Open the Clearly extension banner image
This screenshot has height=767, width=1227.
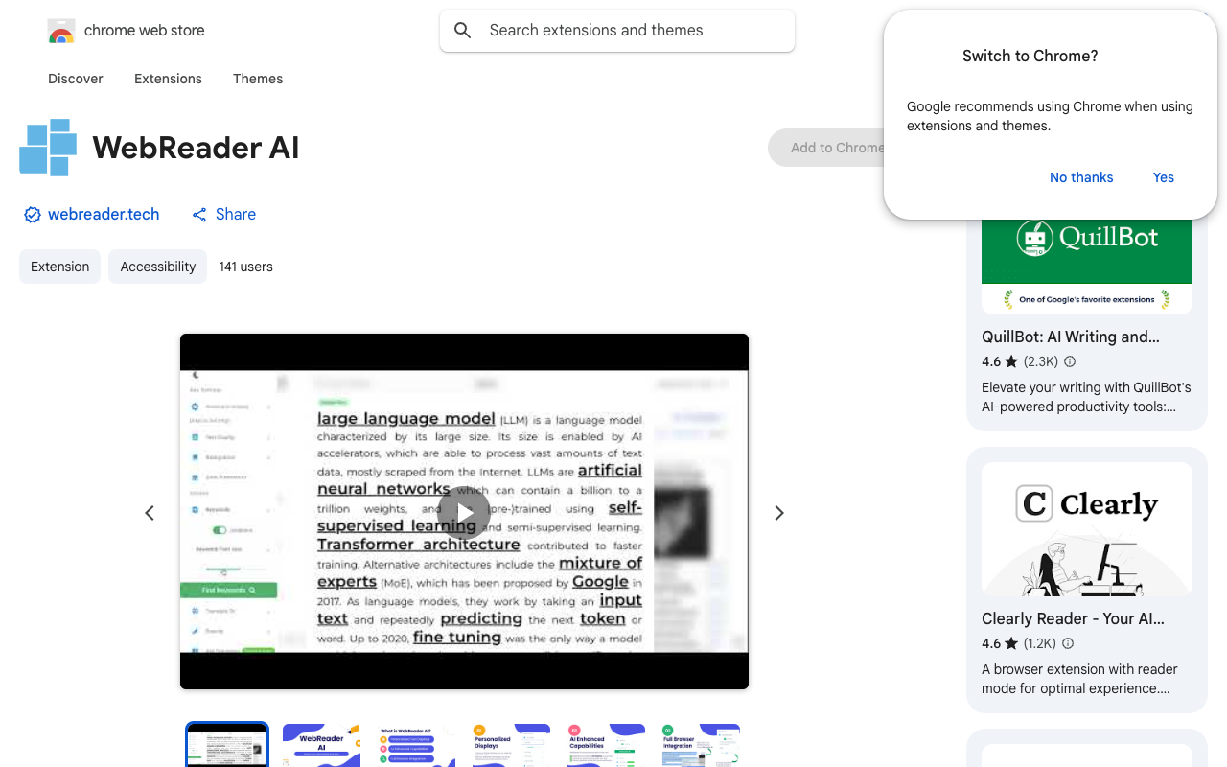[x=1087, y=529]
